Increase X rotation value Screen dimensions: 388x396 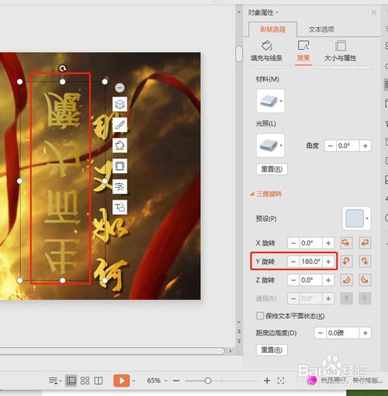(x=328, y=243)
